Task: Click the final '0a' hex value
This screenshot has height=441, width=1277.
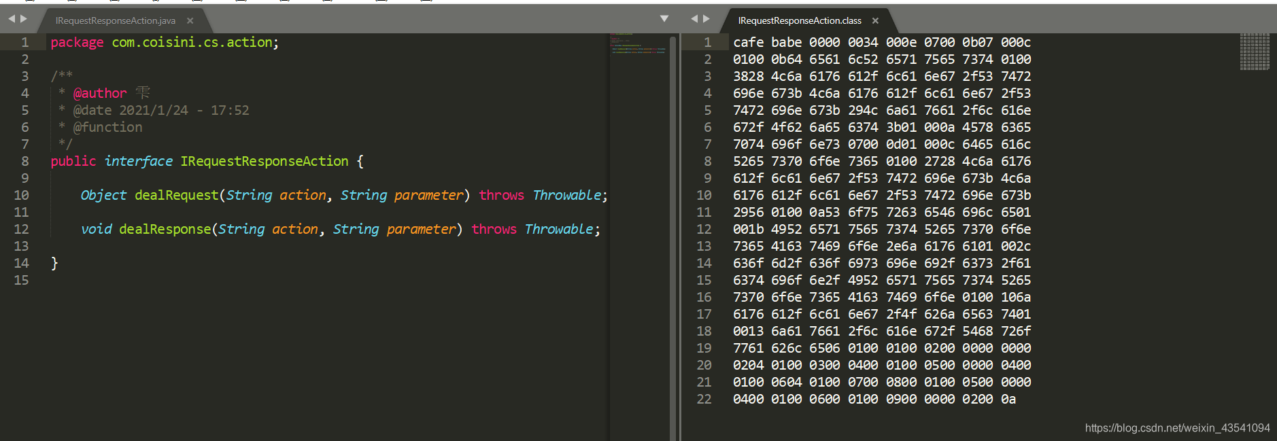Action: pos(1008,399)
